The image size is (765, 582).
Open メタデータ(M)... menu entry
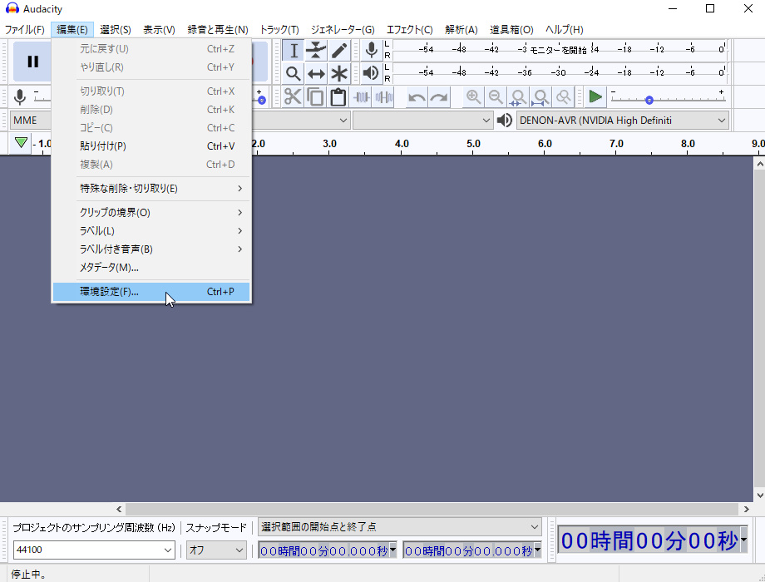point(109,268)
